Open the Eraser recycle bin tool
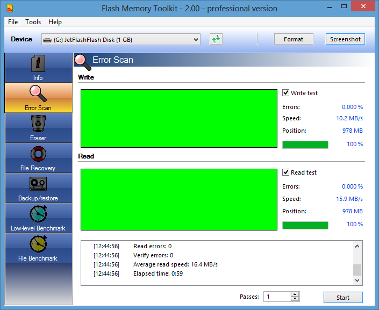This screenshot has width=379, height=310. pos(38,124)
